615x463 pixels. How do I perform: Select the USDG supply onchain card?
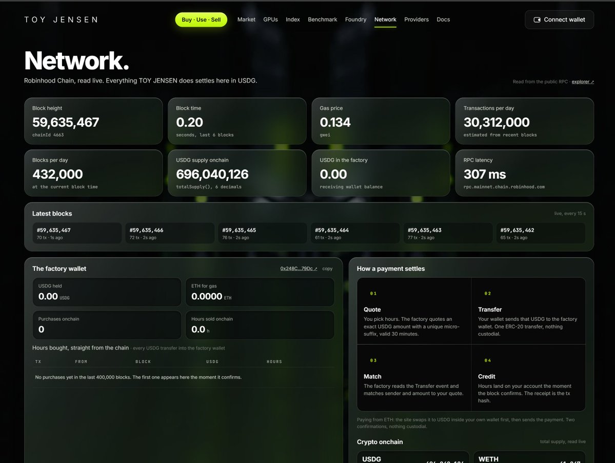point(237,173)
